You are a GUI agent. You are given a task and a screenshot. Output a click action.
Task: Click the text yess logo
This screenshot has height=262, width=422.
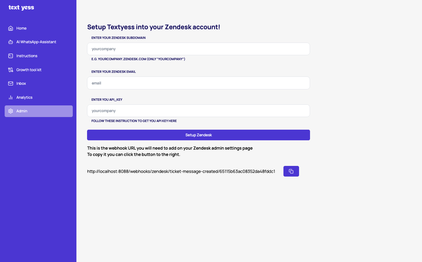tap(21, 7)
